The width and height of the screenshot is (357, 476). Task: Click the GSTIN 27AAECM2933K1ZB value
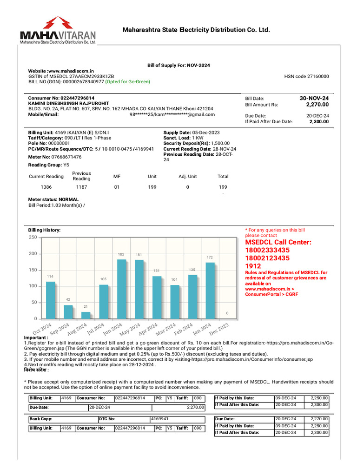point(92,77)
